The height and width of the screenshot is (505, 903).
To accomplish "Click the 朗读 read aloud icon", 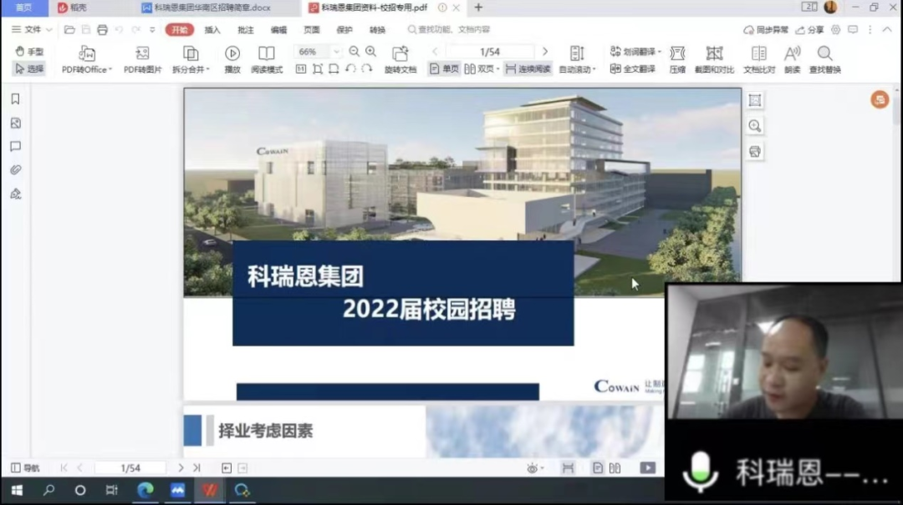I will 792,54.
